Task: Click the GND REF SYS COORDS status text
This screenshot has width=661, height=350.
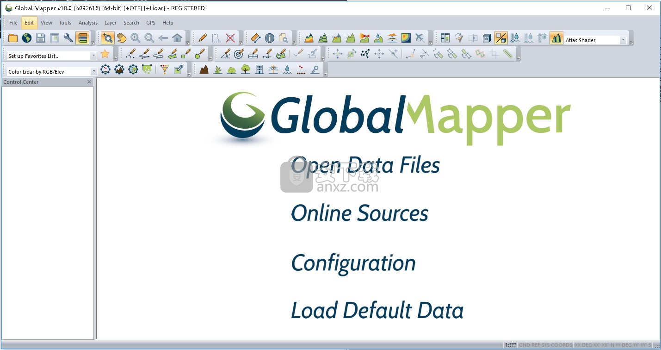Action: tap(545, 345)
